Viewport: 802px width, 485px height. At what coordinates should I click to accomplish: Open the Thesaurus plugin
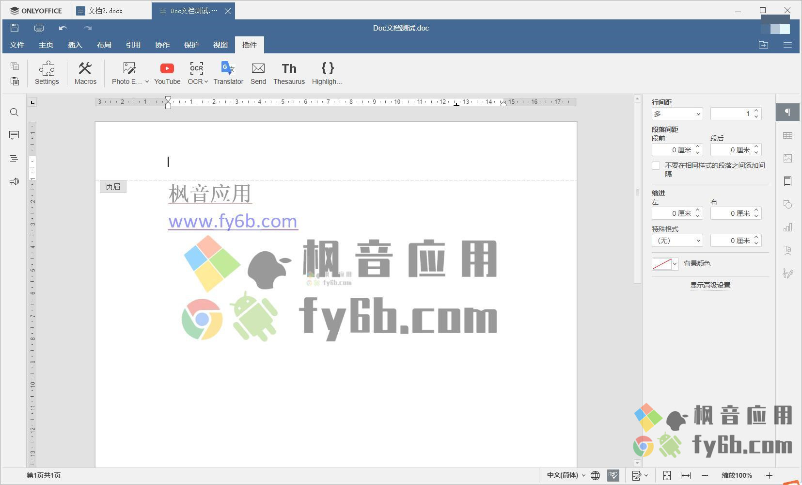point(289,73)
